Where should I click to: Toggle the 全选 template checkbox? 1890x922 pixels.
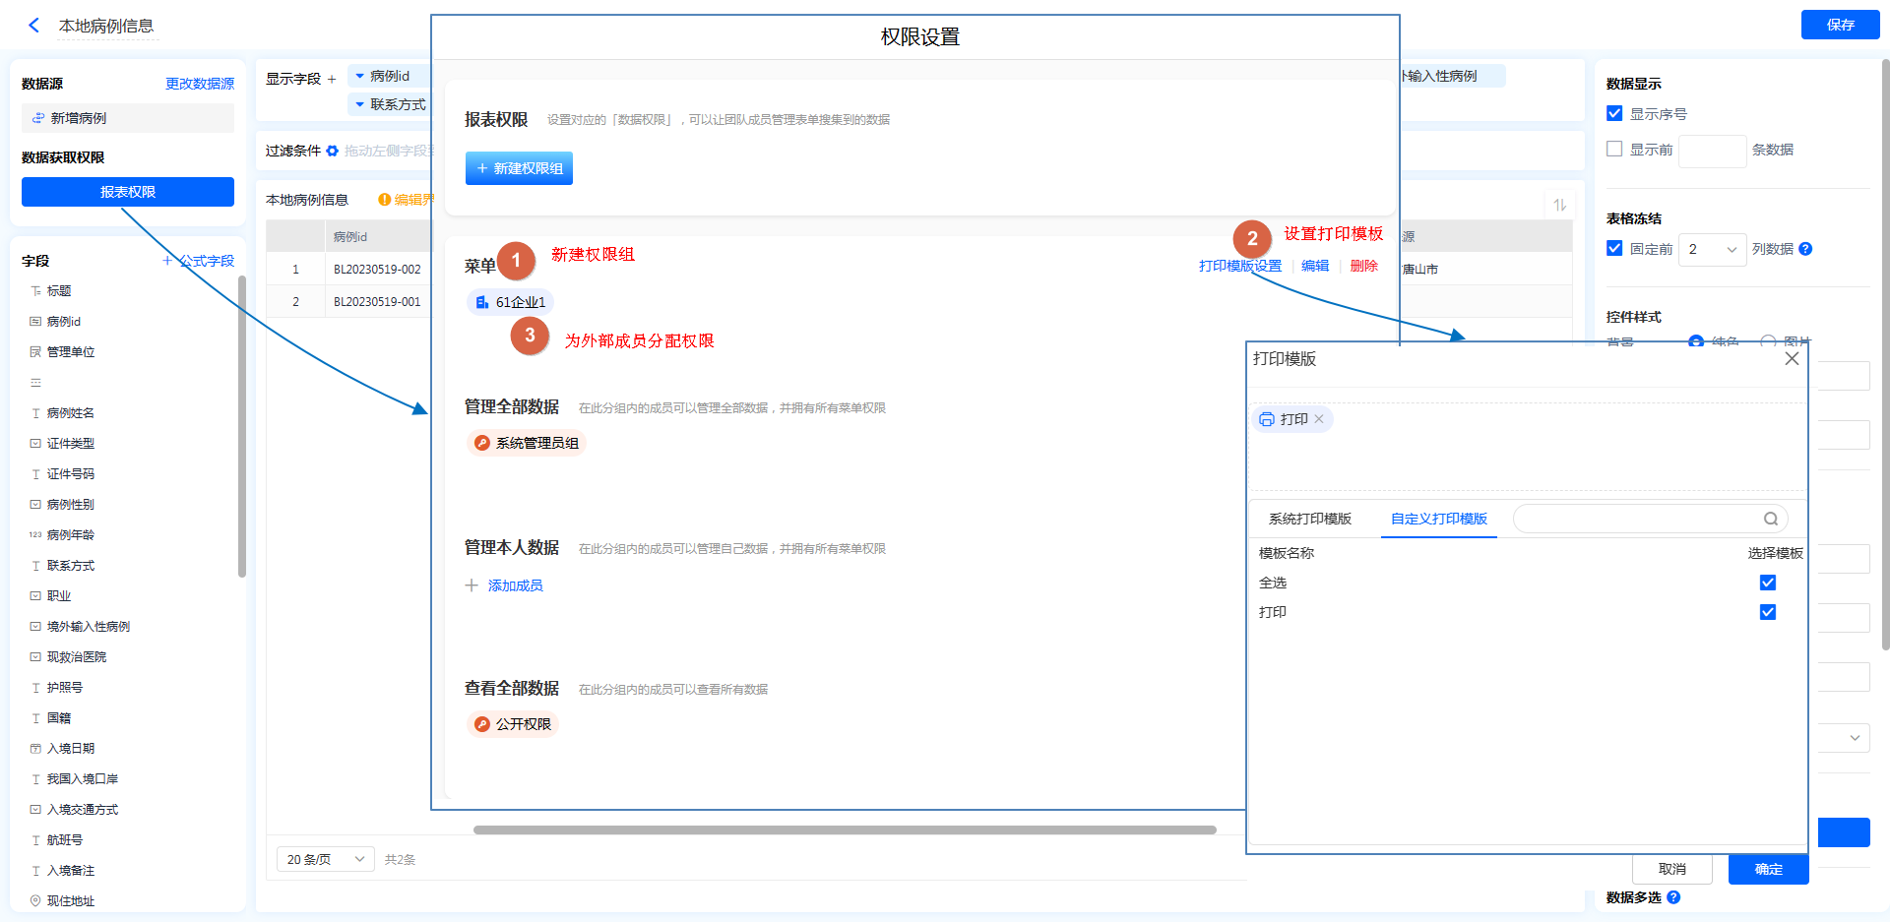point(1768,583)
